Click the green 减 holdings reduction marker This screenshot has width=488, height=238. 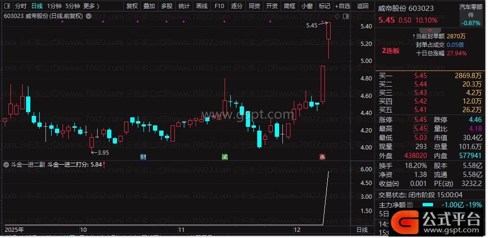pyautogui.click(x=225, y=157)
